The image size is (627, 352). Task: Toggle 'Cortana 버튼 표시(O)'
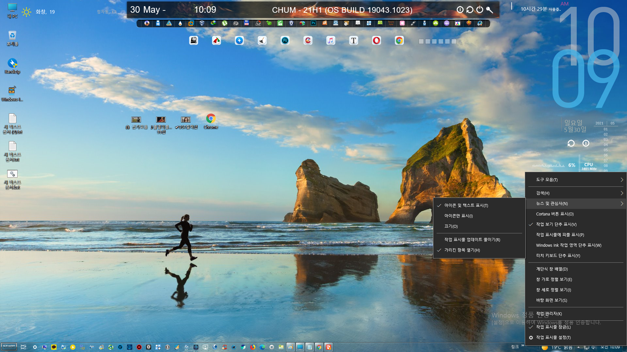(576, 214)
